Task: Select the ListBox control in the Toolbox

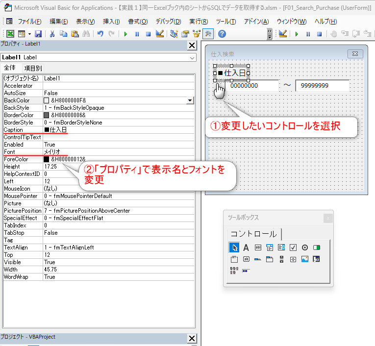Action: [x=281, y=247]
